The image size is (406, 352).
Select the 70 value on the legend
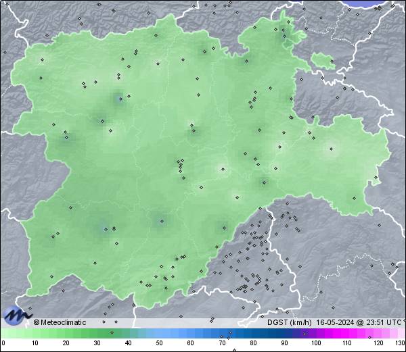pyautogui.click(x=222, y=343)
